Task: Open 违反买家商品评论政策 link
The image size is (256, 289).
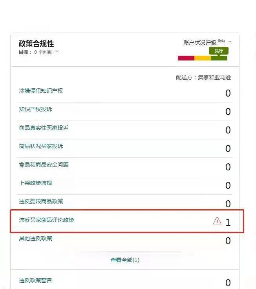Action: click(x=46, y=220)
